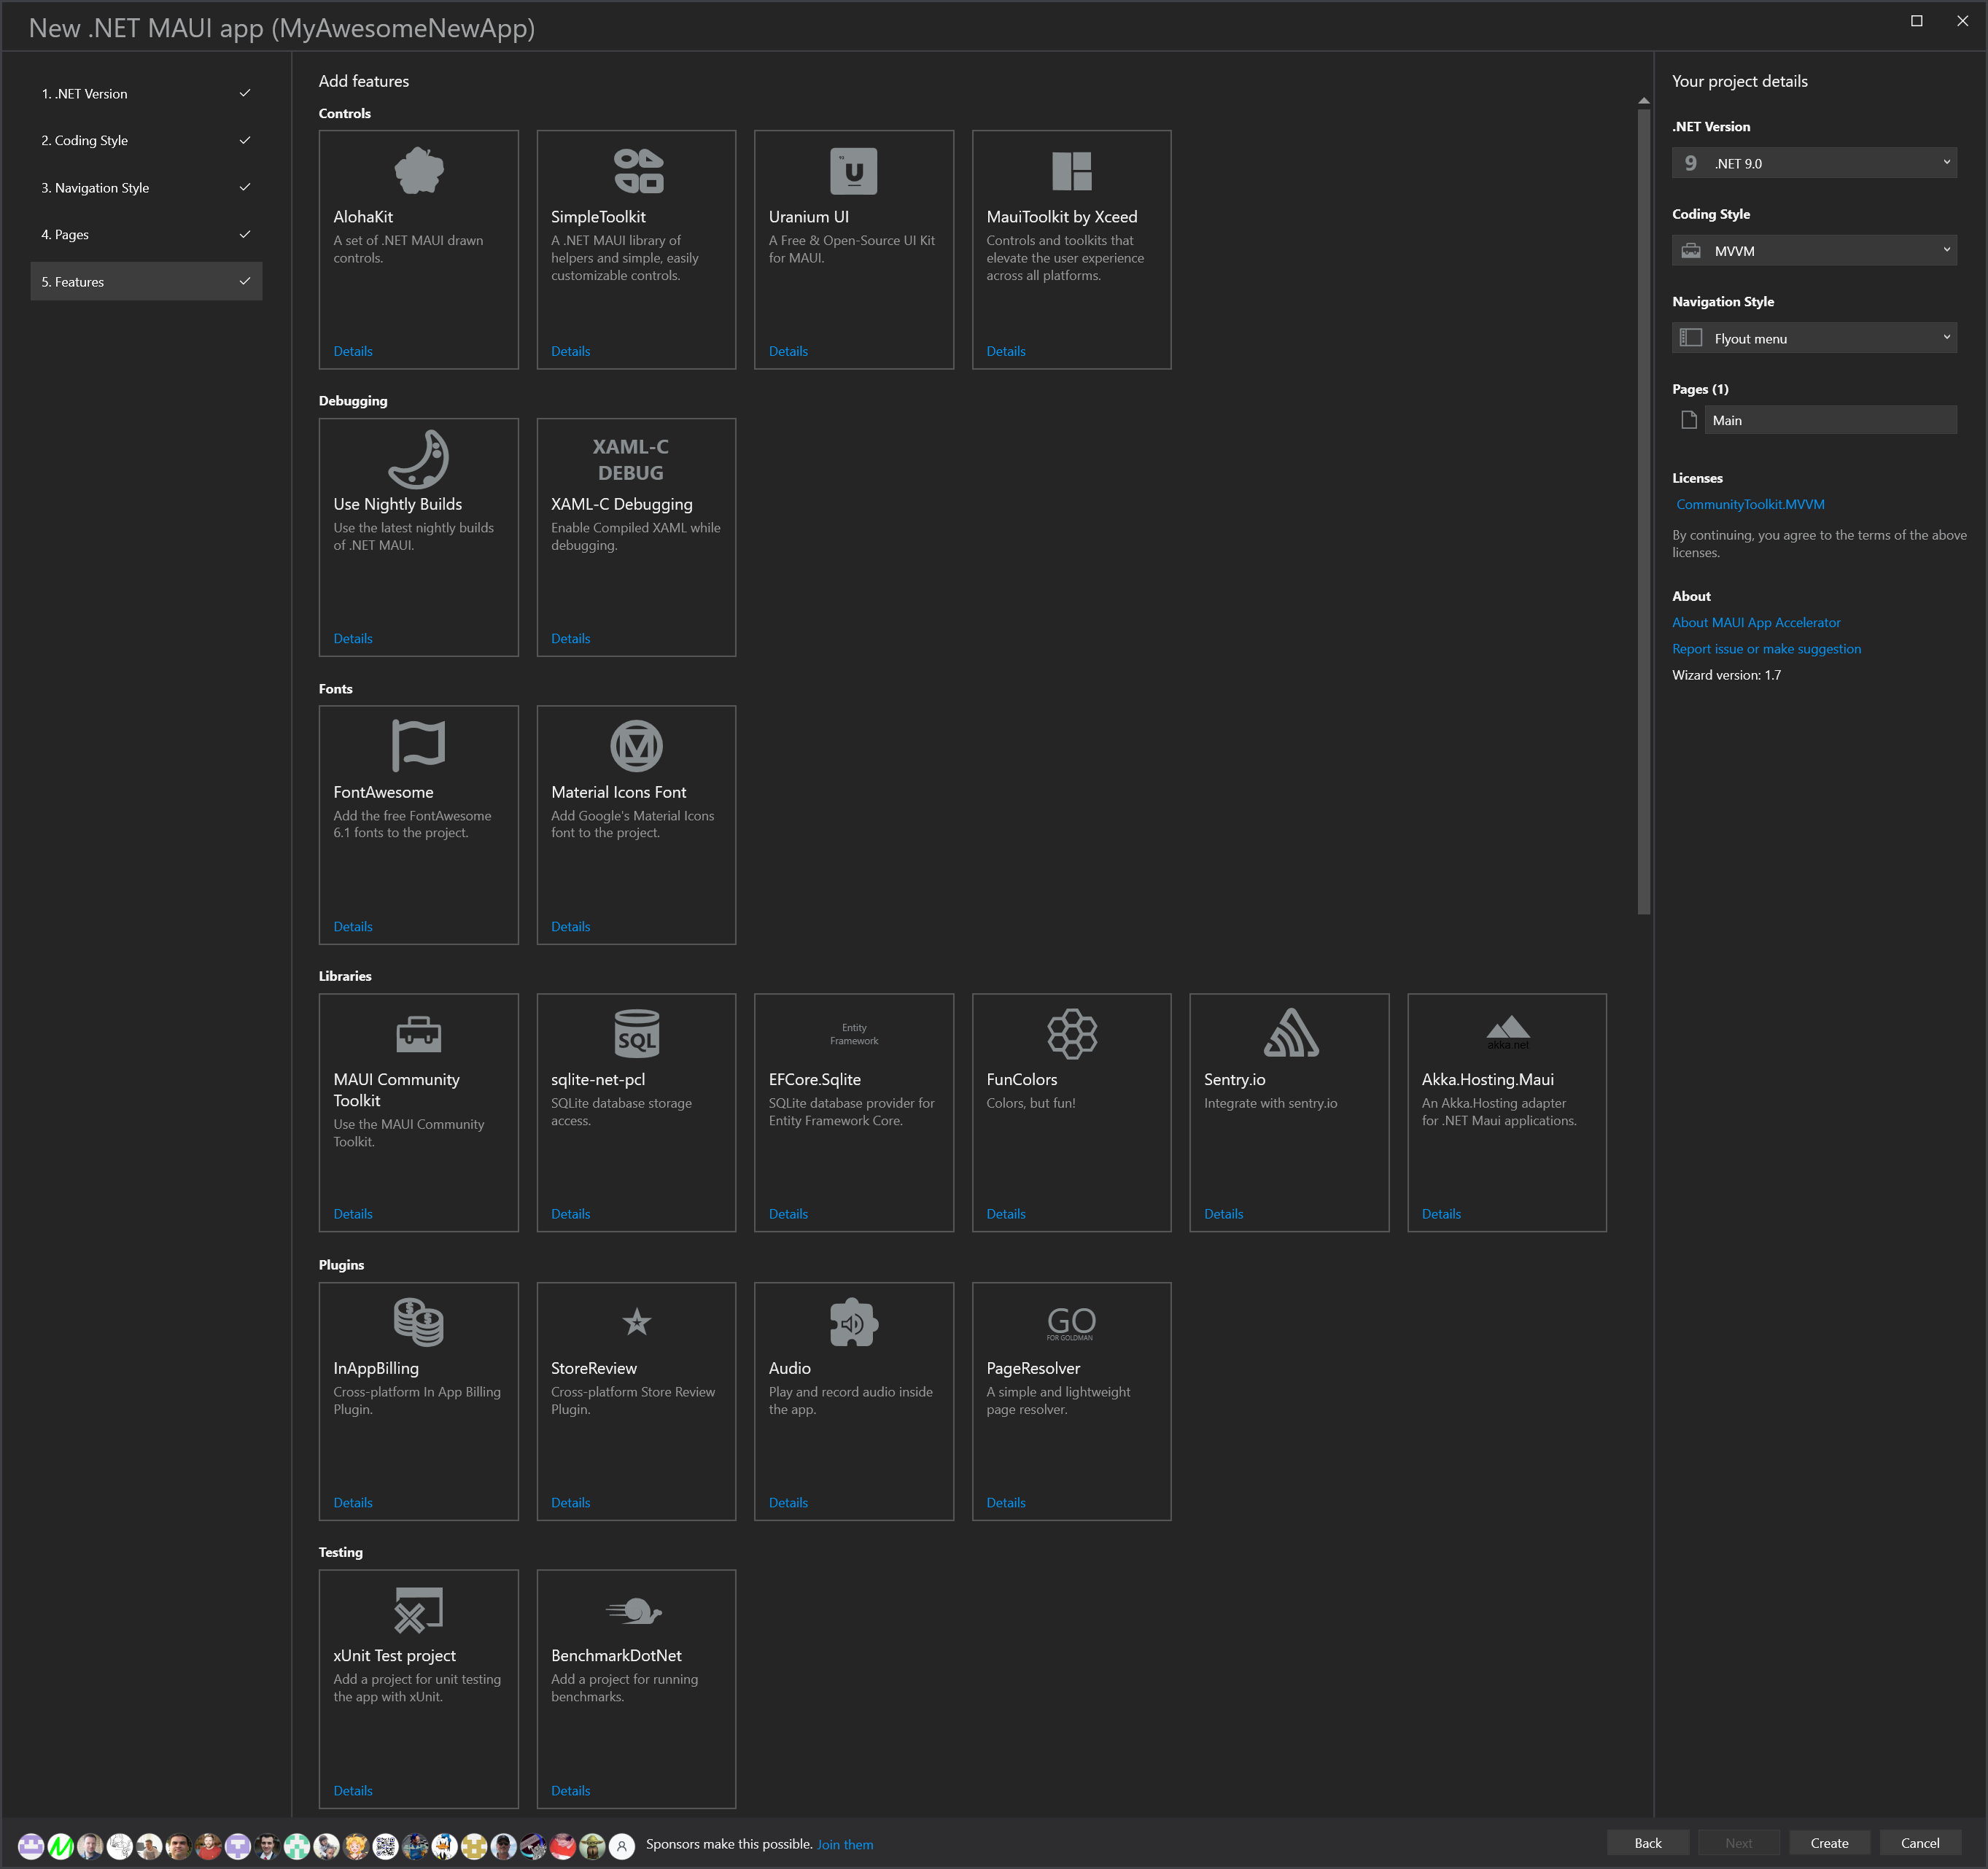Click the features list vertical scrollbar
This screenshot has width=1988, height=1869.
tap(1643, 510)
